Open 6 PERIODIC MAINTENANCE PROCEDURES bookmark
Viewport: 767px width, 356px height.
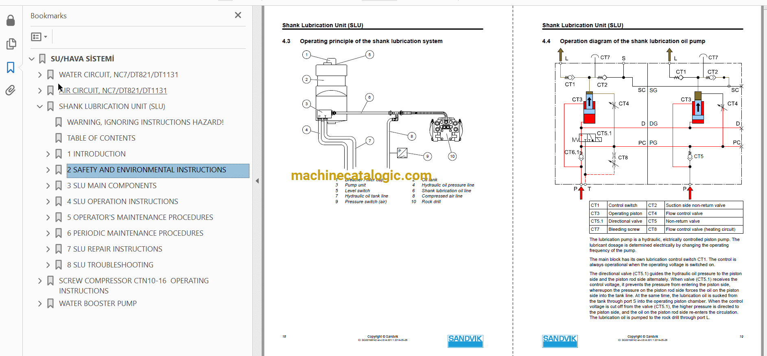(x=135, y=233)
